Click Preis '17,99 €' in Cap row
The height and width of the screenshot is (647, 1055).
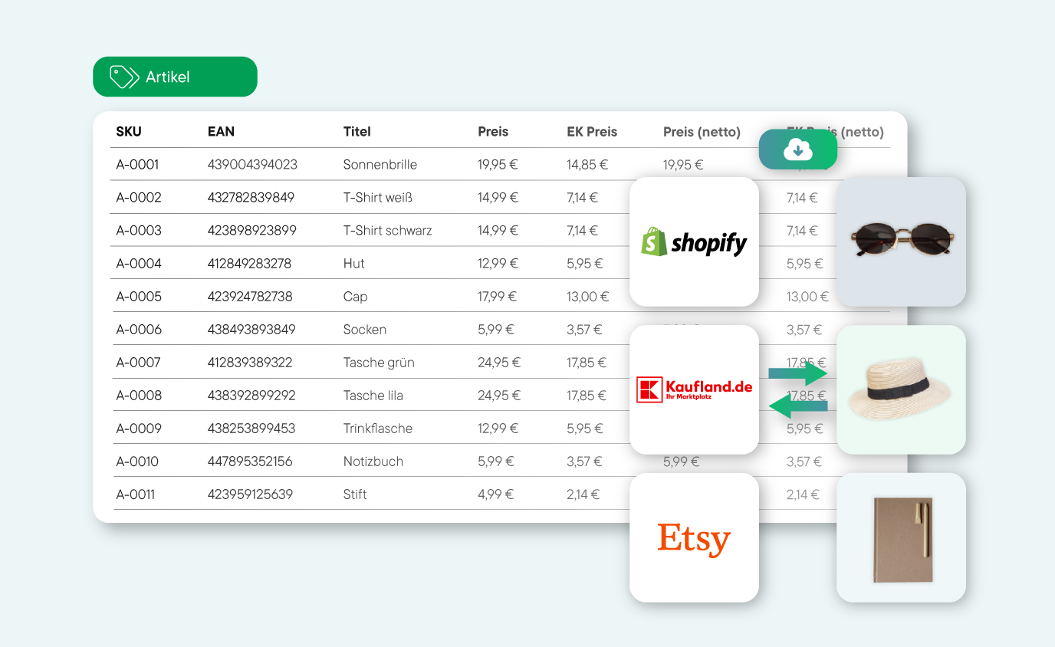[498, 297]
